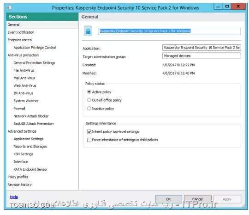Click the Help link
The image size is (249, 215).
14,197
